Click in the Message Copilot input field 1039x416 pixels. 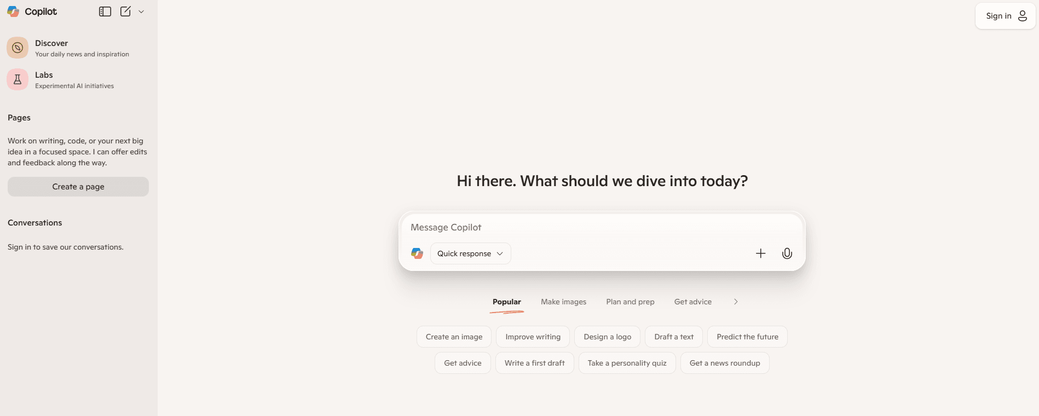pos(602,227)
